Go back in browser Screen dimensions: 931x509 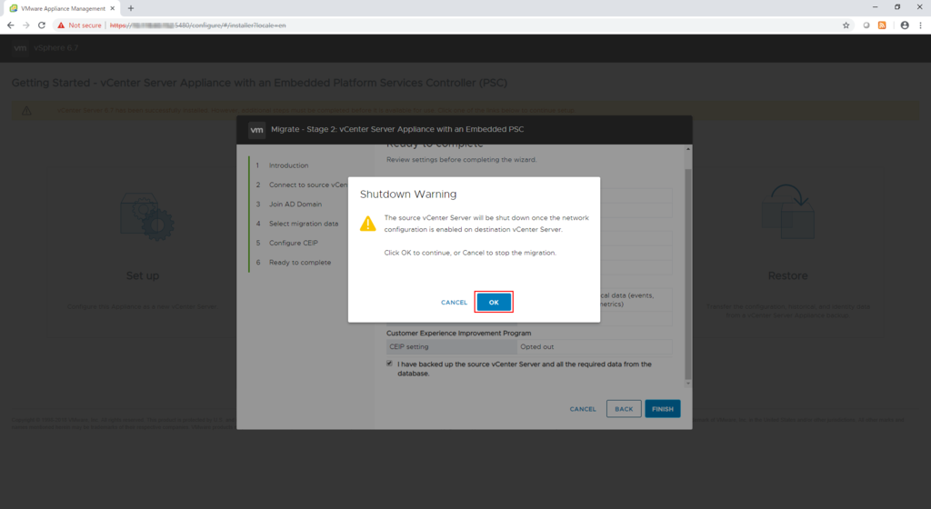click(x=10, y=25)
